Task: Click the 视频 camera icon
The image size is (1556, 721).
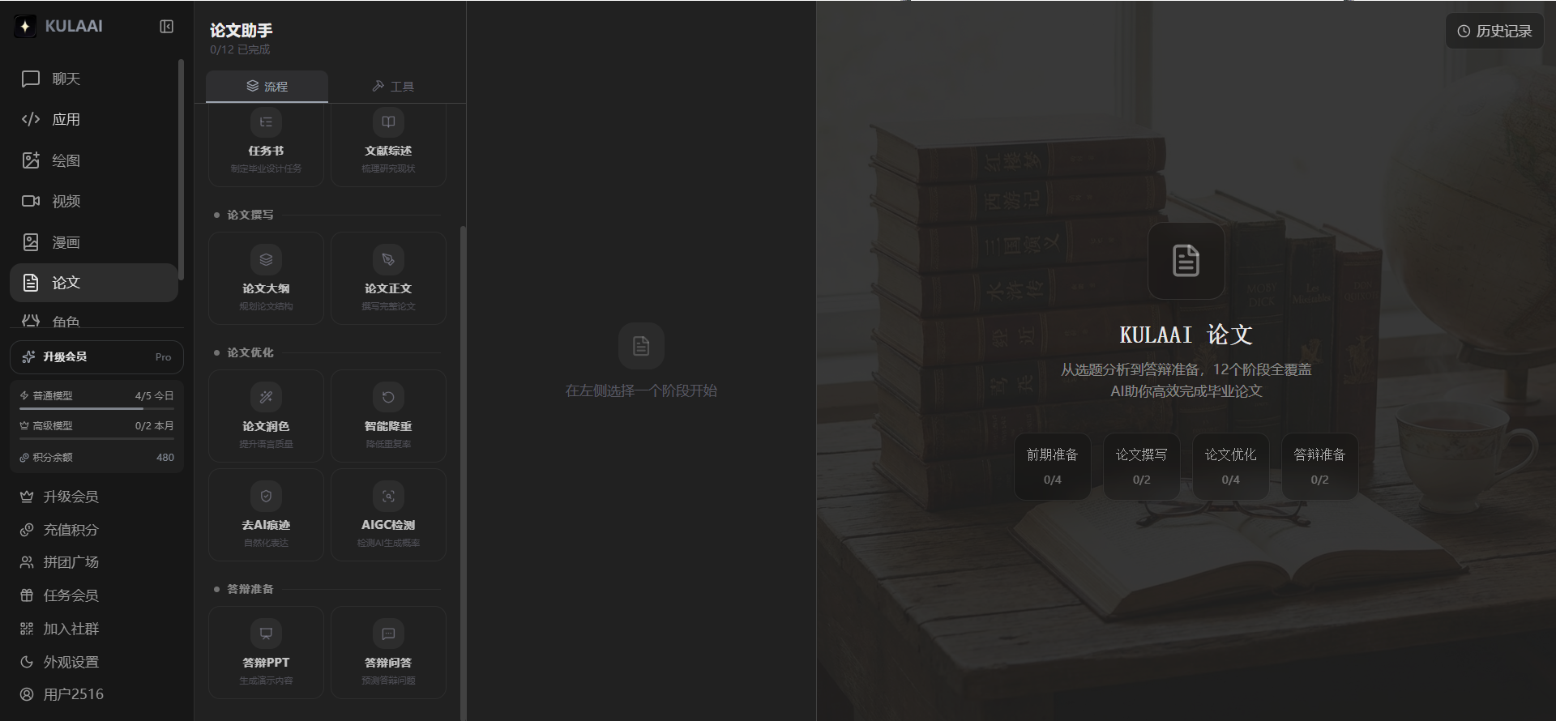Action: pyautogui.click(x=31, y=201)
